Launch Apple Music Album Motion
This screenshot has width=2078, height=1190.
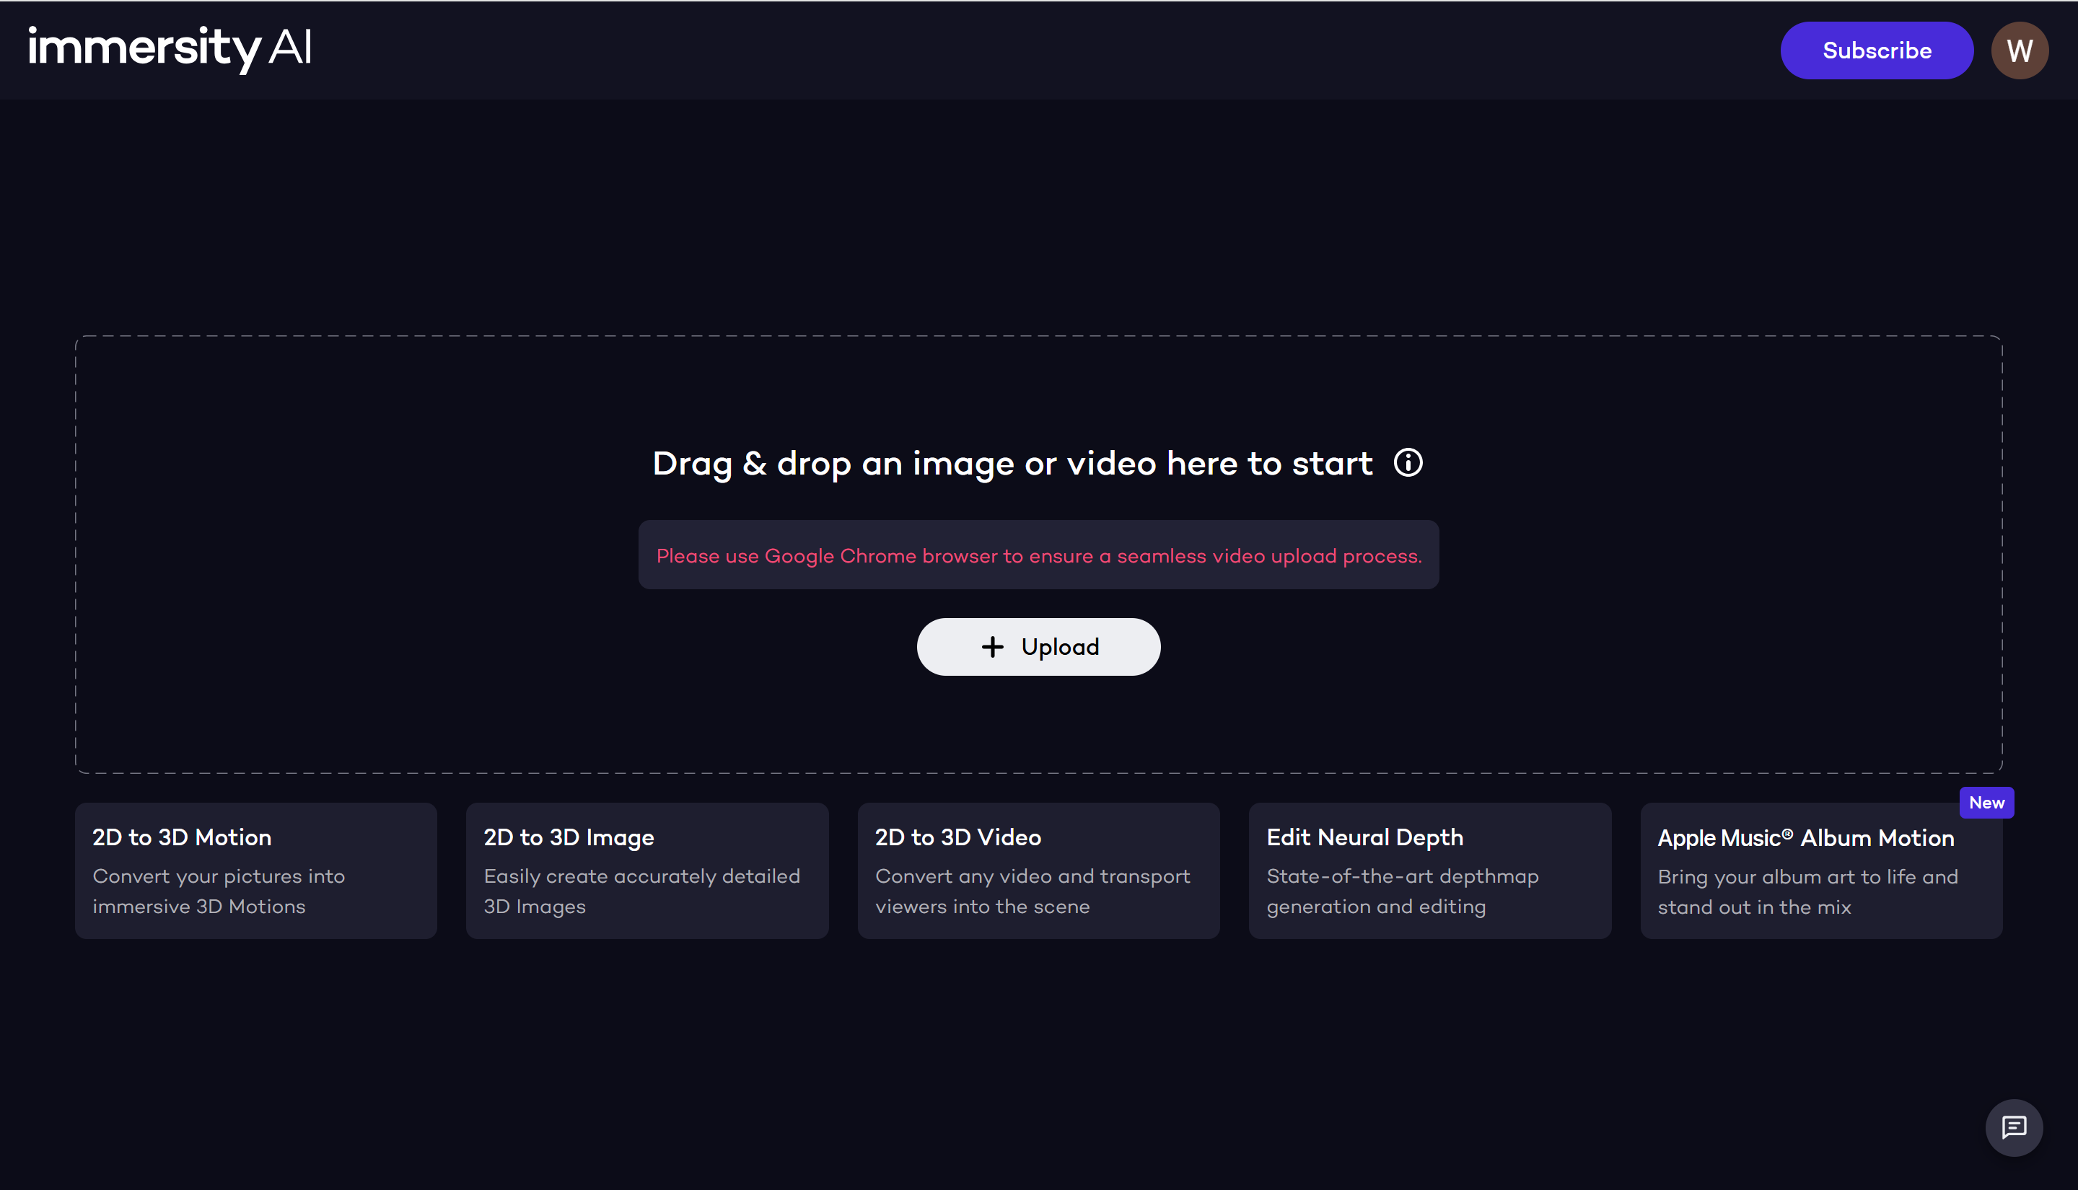click(1820, 871)
